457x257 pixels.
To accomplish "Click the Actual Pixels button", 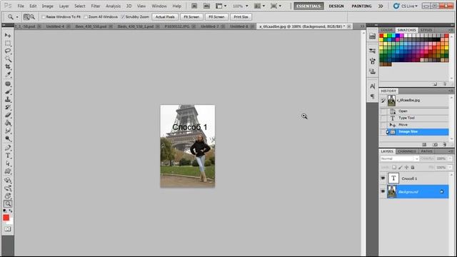I will coord(165,17).
